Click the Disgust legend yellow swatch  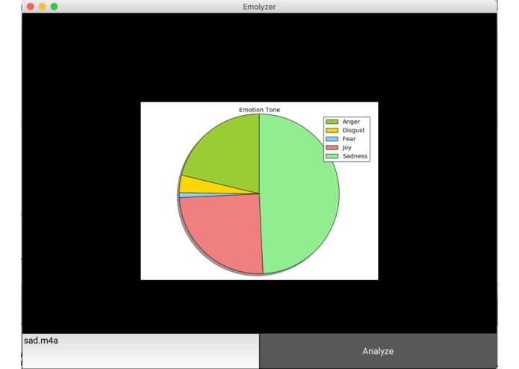click(332, 131)
